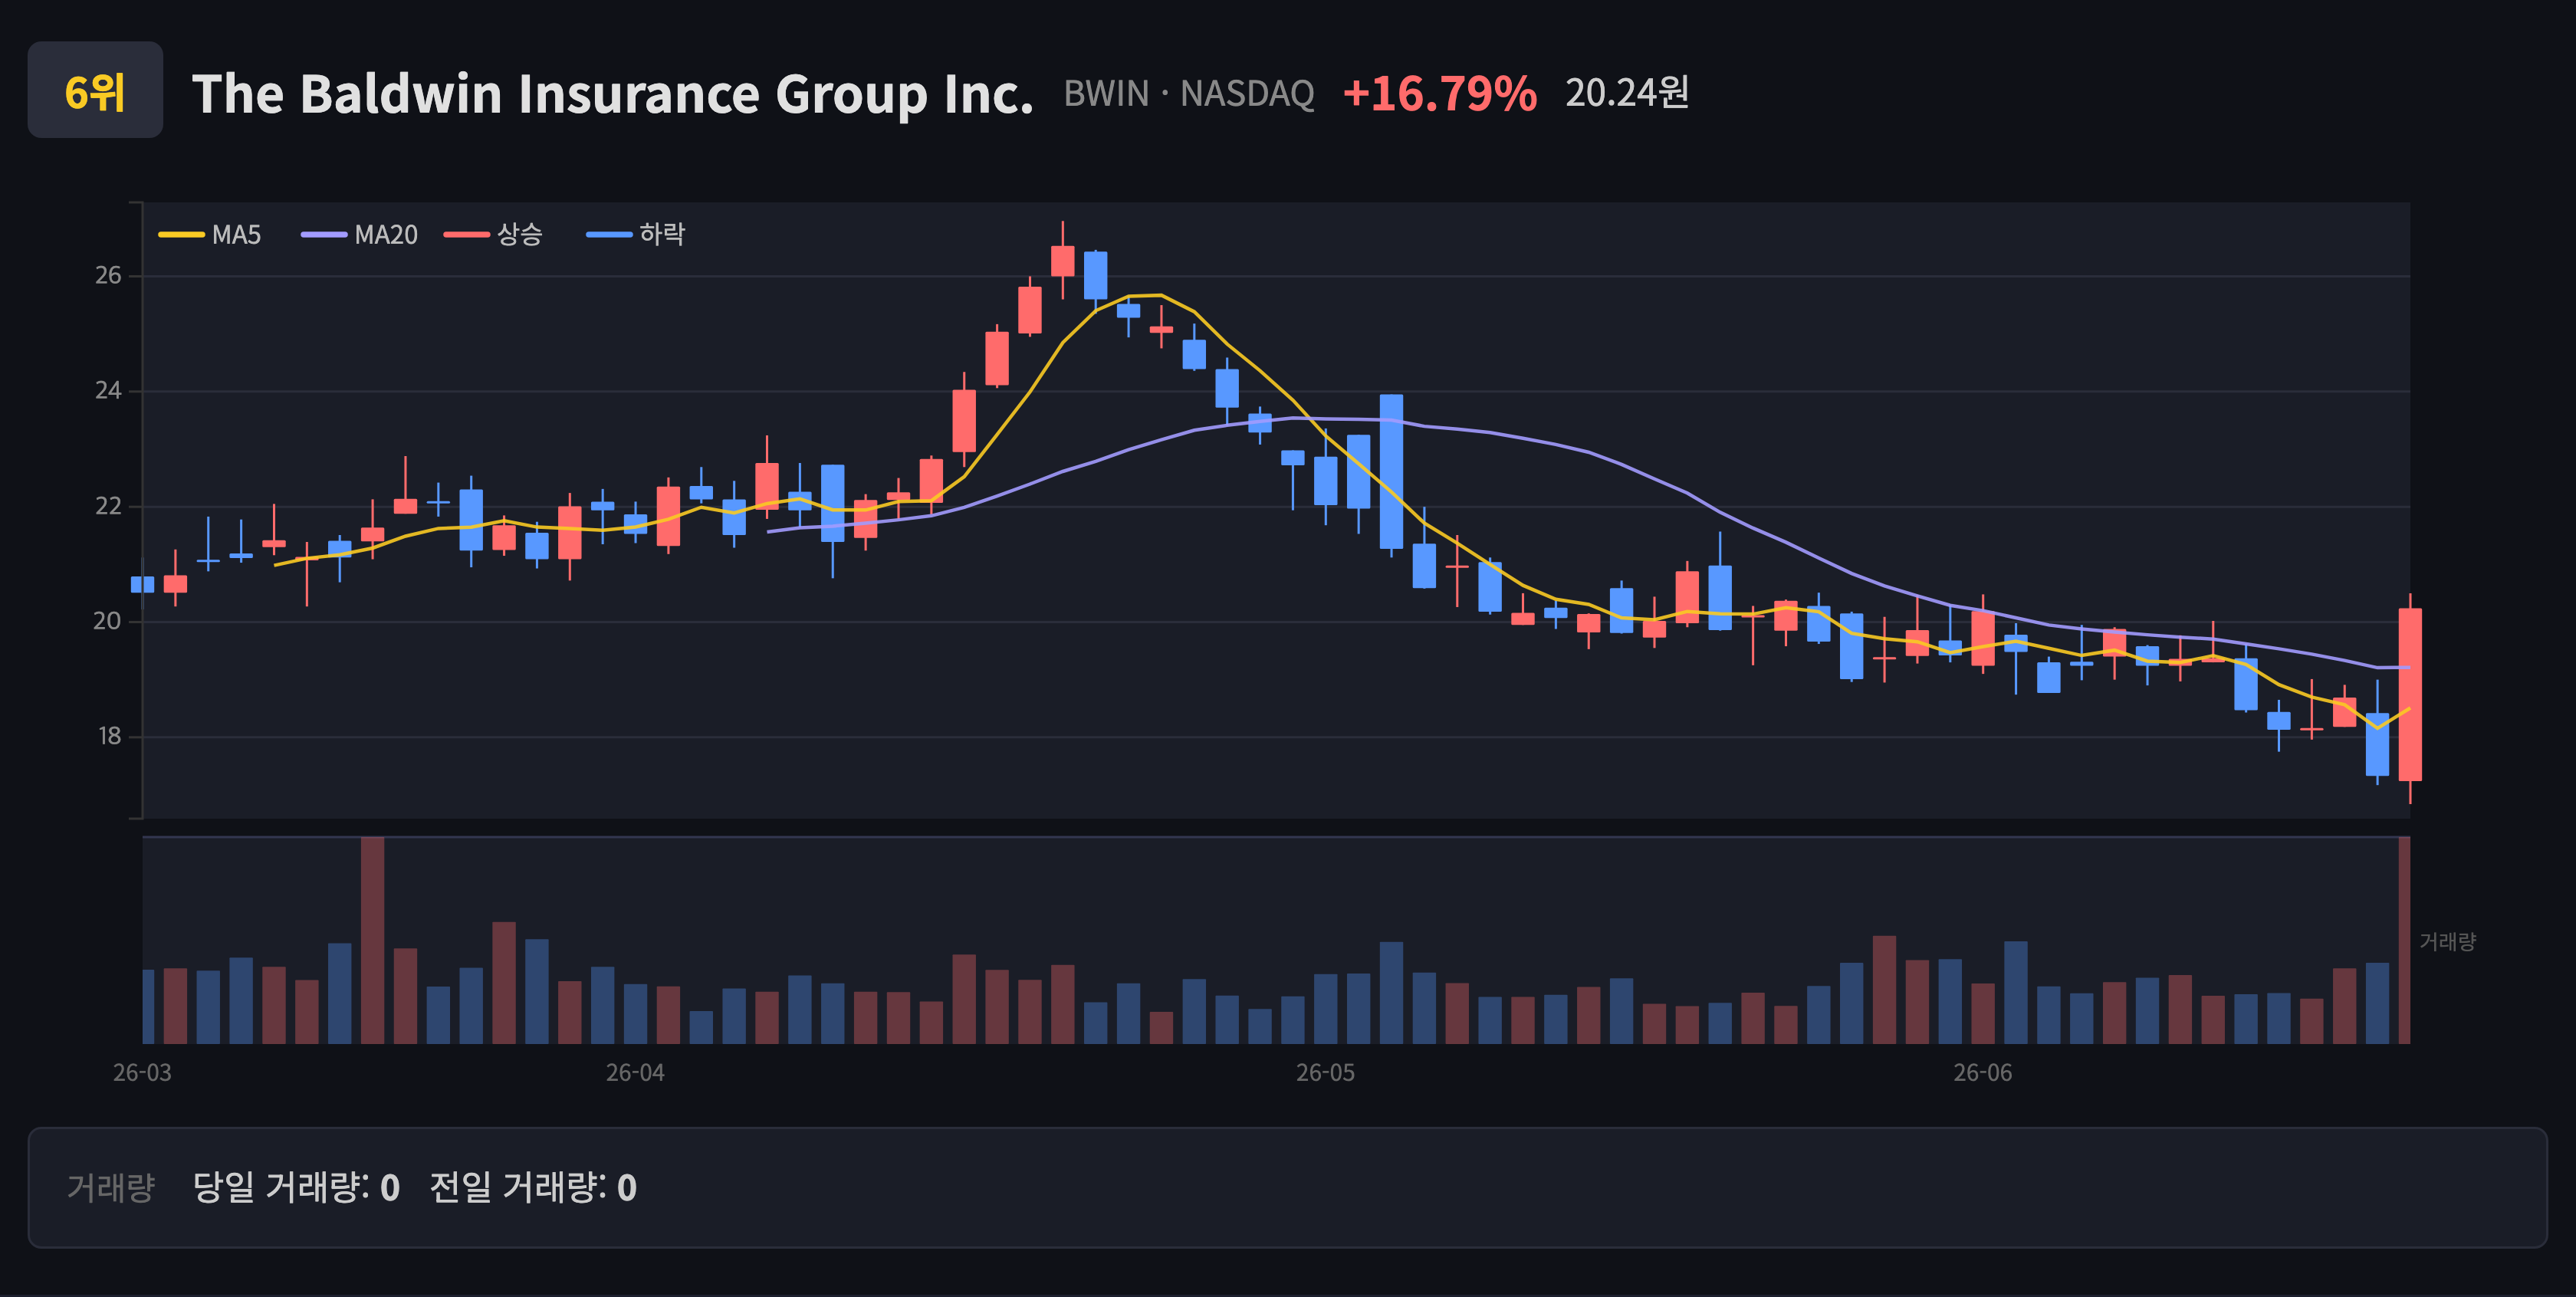Click the peak red candlestick above 26
The height and width of the screenshot is (1297, 2576).
coord(1062,261)
